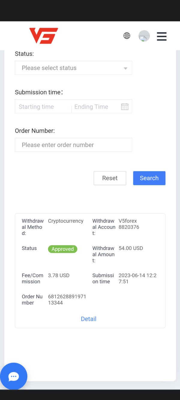Image resolution: width=180 pixels, height=400 pixels.
Task: Click the 54.00 USD withdrawal amount
Action: tap(131, 248)
